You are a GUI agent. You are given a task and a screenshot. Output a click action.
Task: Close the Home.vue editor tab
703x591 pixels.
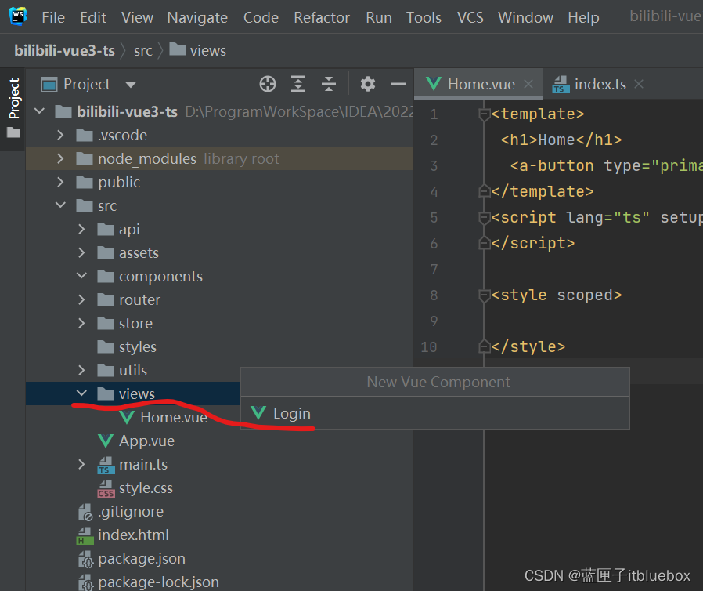coord(528,84)
